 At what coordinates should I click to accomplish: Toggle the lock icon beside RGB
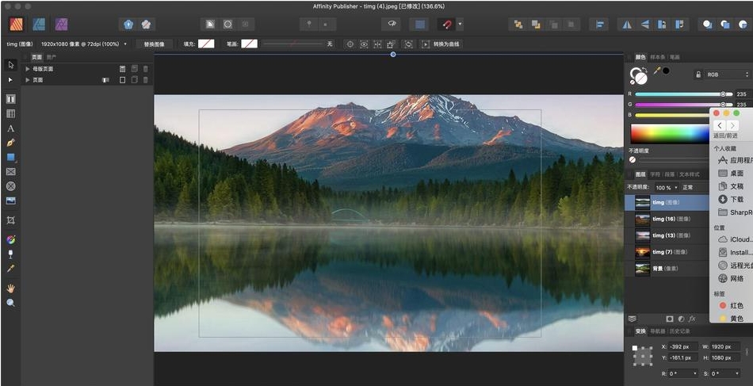(698, 75)
